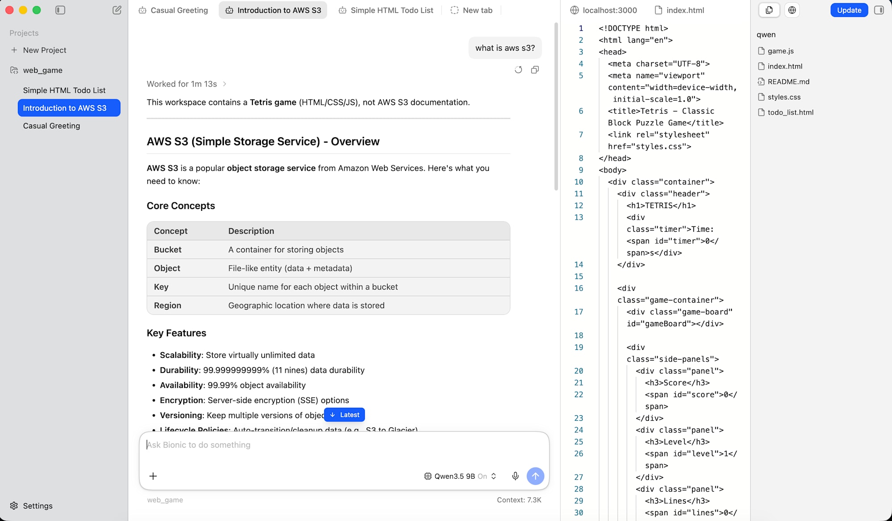Start a new chat with compose icon
Image resolution: width=892 pixels, height=521 pixels.
(117, 10)
